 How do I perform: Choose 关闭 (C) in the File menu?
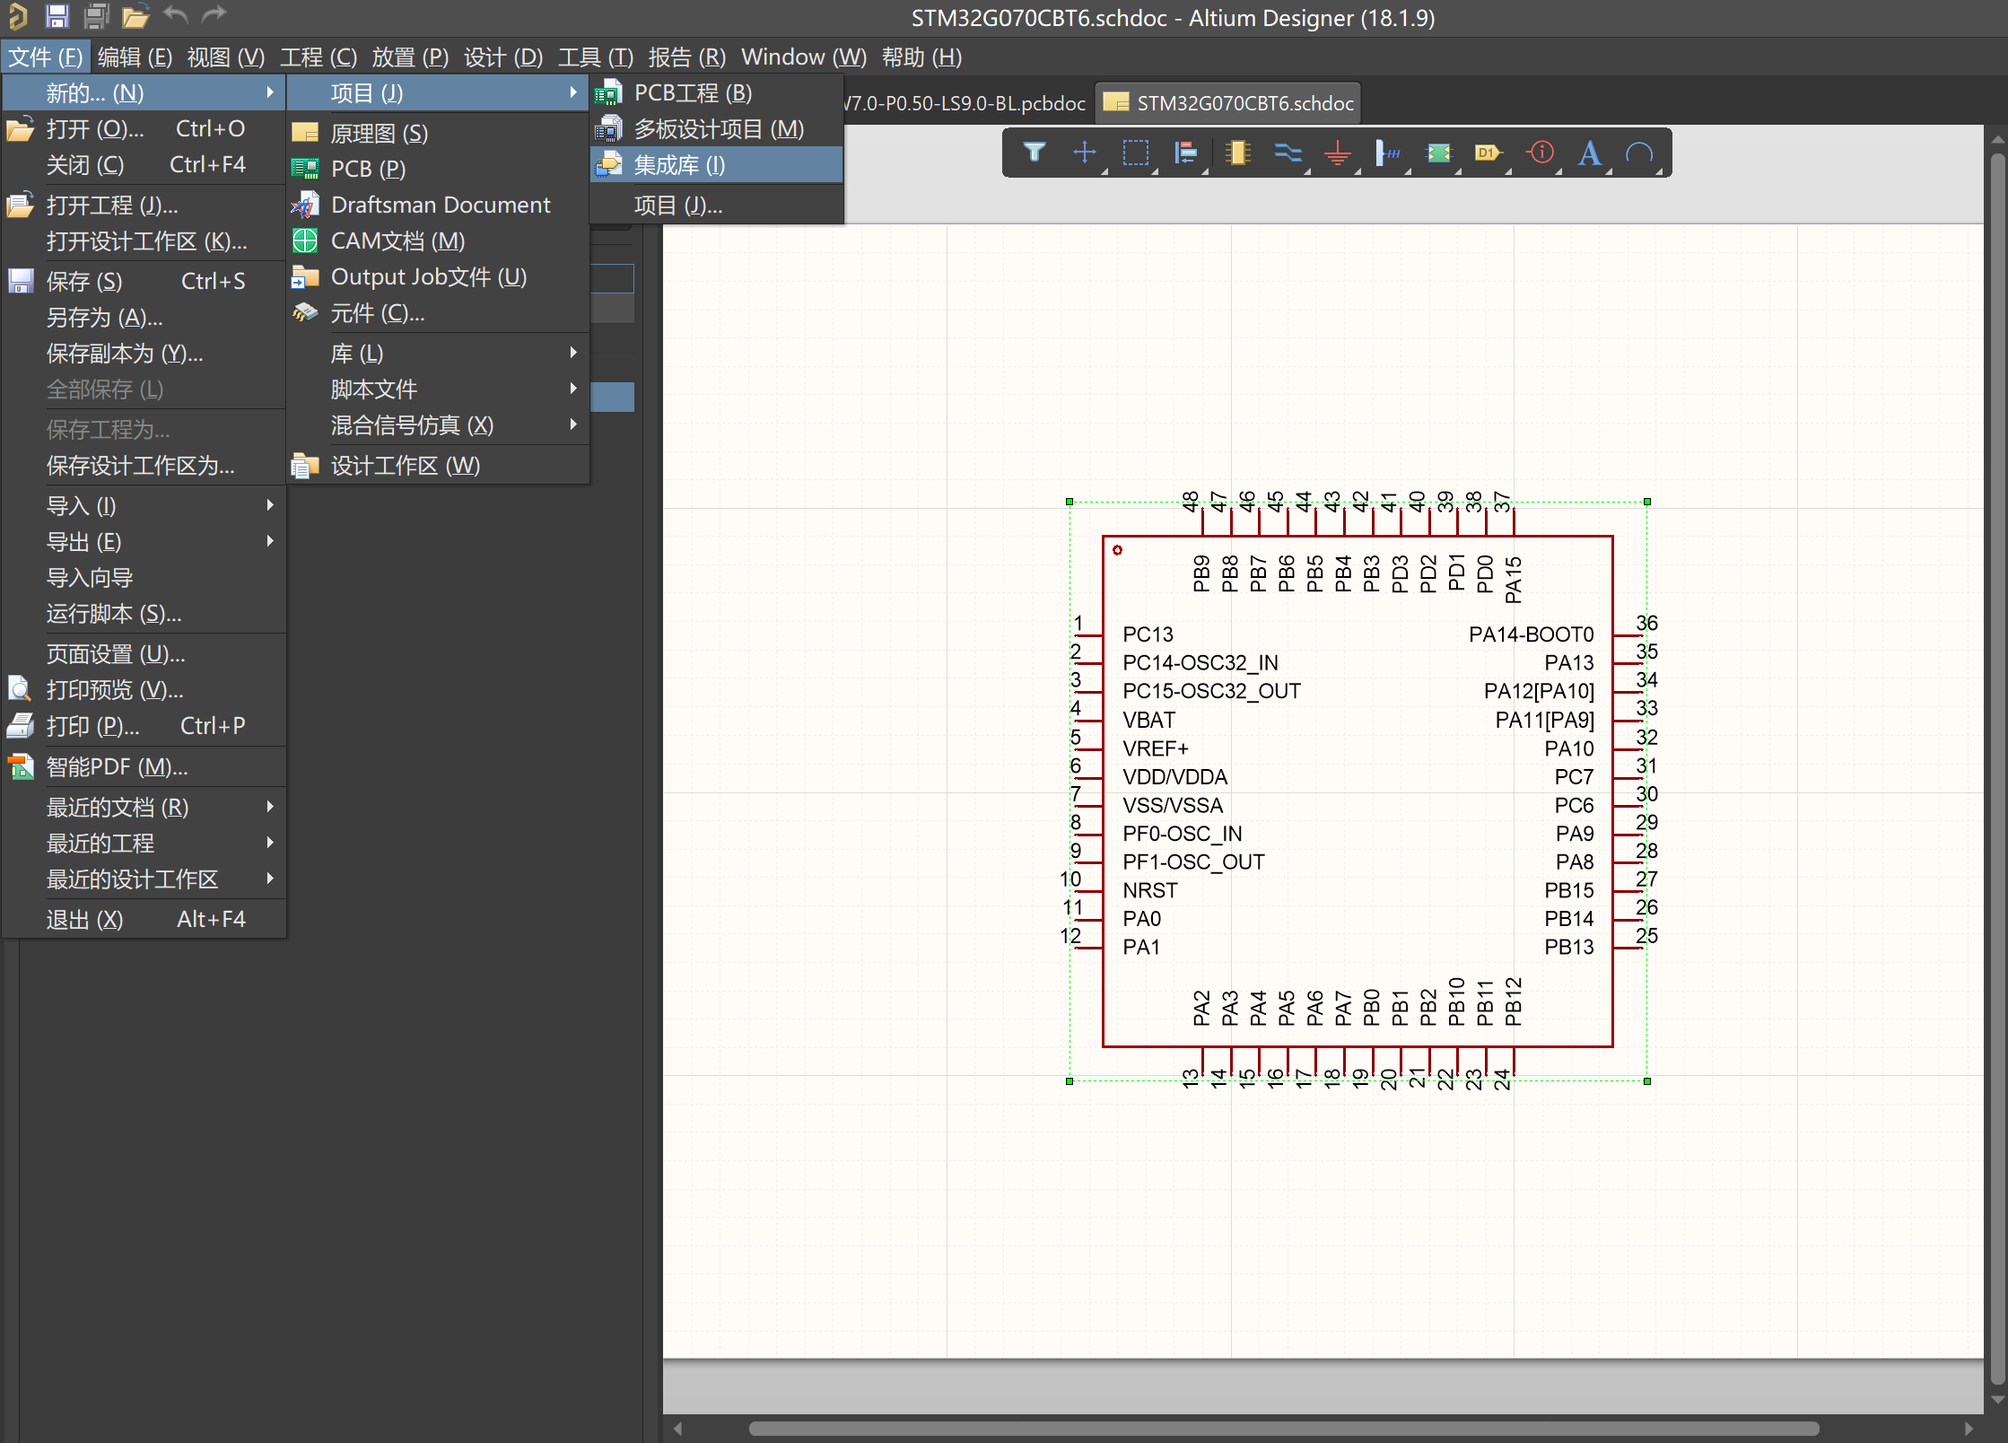[144, 164]
